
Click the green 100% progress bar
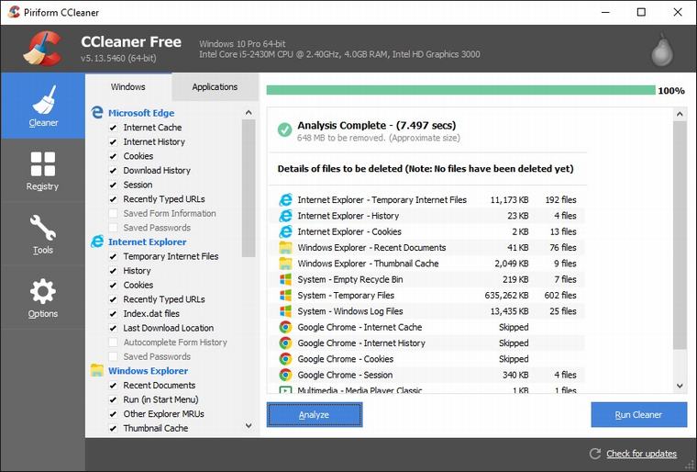pos(460,90)
